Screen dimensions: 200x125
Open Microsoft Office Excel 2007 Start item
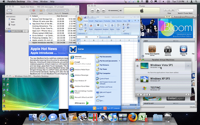coord(82,97)
